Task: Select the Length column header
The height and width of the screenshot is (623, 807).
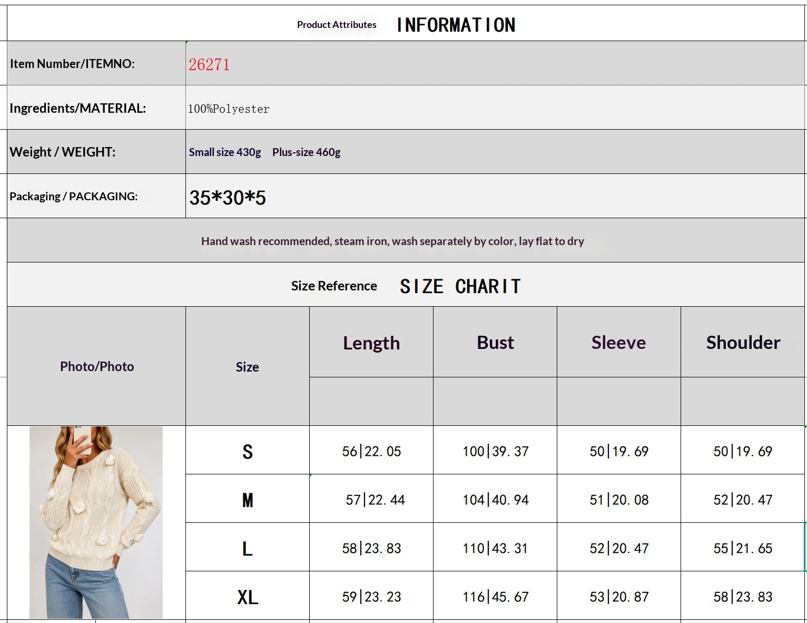Action: click(371, 342)
